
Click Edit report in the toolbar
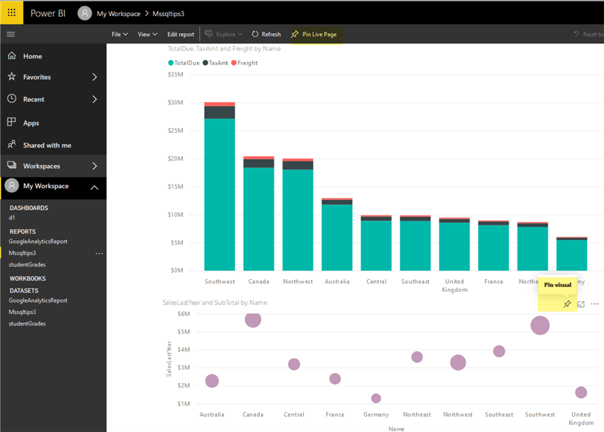pyautogui.click(x=181, y=34)
